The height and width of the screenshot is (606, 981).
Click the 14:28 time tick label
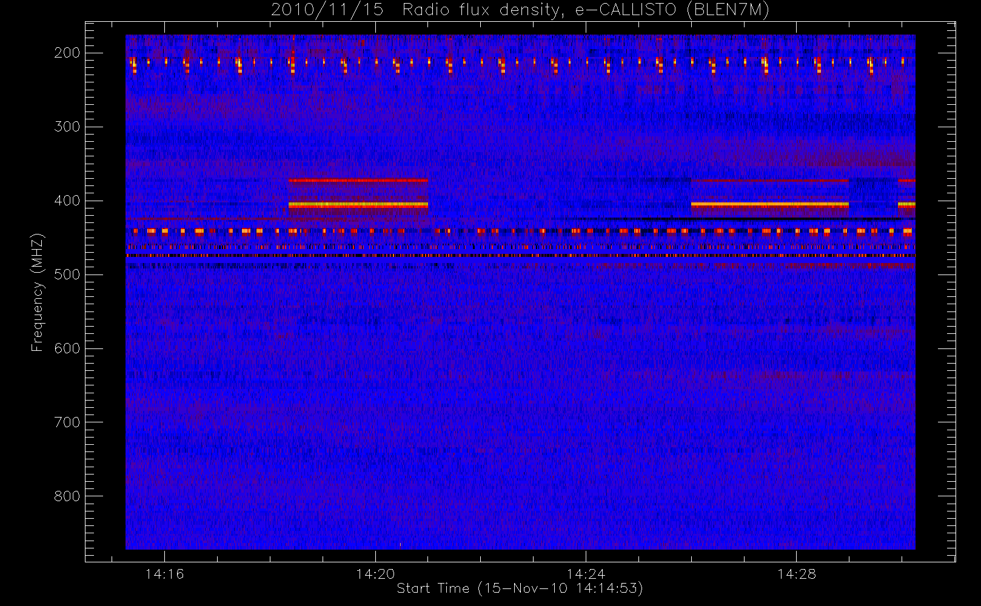point(797,574)
